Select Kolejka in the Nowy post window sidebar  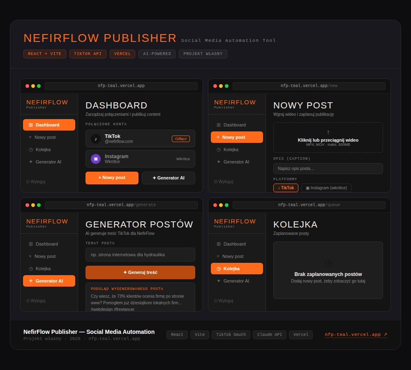237,149
